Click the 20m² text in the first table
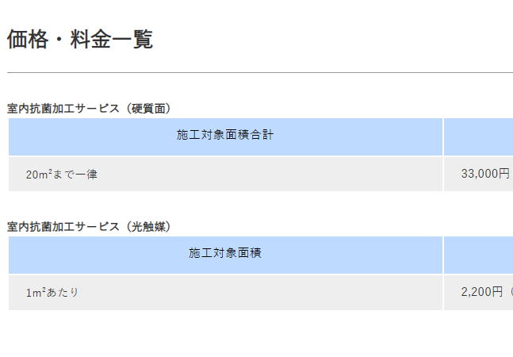The image size is (513, 357). click(x=38, y=175)
